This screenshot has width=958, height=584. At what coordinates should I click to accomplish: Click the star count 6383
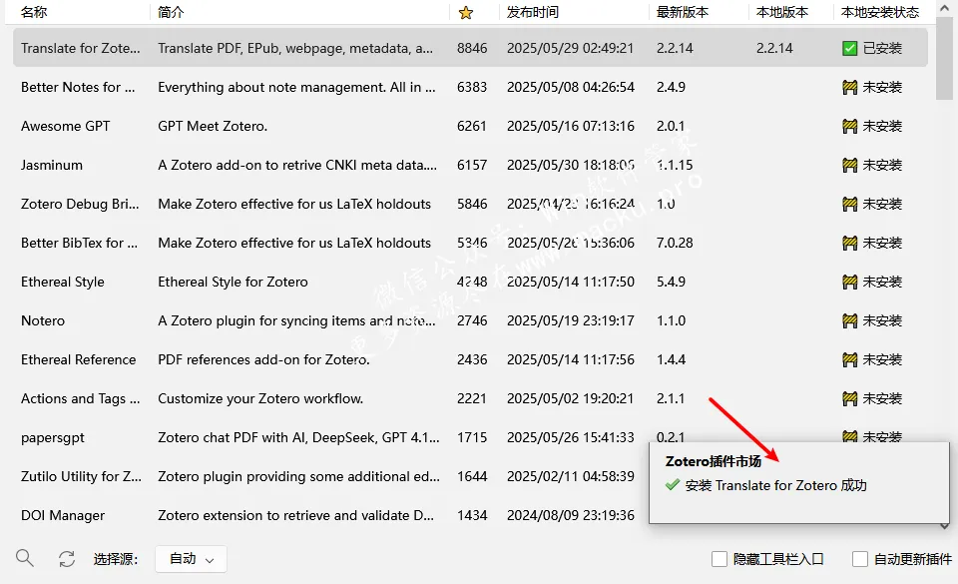[472, 88]
